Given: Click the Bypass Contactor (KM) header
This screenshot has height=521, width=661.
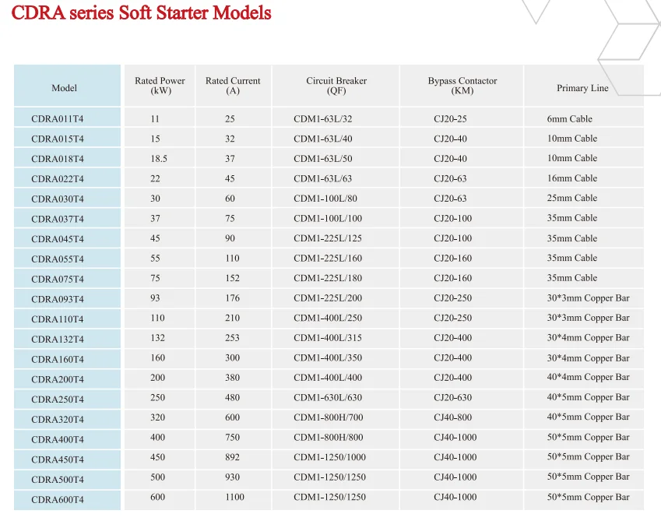Looking at the screenshot, I should 462,86.
